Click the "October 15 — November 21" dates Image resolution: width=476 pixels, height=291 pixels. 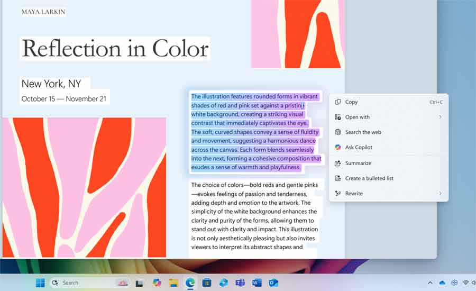point(64,99)
